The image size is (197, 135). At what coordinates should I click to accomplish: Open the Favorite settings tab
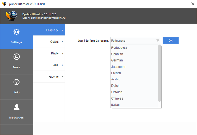click(49, 77)
